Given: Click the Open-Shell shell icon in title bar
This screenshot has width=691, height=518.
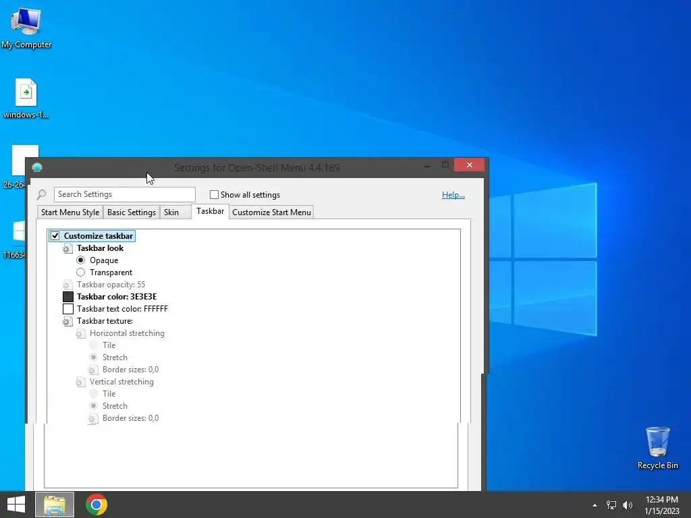Looking at the screenshot, I should click(x=37, y=167).
